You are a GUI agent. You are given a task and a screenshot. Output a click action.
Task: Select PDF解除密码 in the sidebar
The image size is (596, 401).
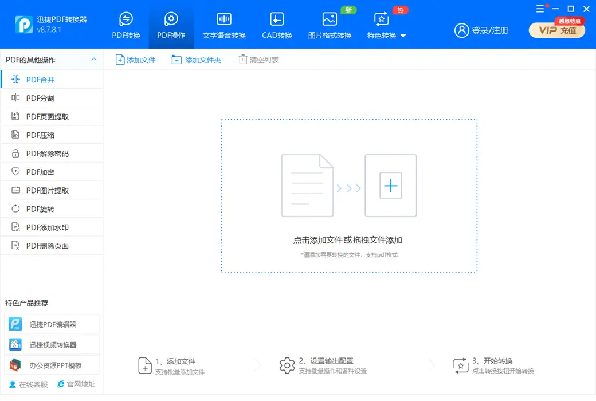pyautogui.click(x=52, y=154)
